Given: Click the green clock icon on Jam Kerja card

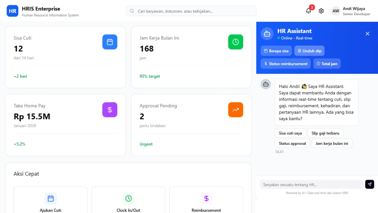Looking at the screenshot, I should (236, 42).
